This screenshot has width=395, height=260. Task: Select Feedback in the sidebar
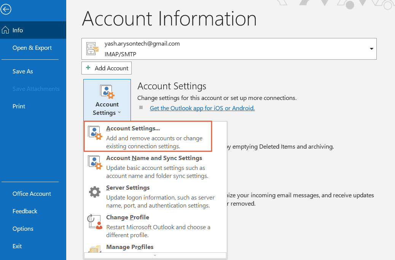(25, 211)
